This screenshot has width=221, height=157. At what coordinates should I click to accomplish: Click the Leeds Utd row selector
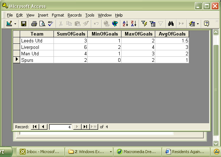[x=17, y=41]
